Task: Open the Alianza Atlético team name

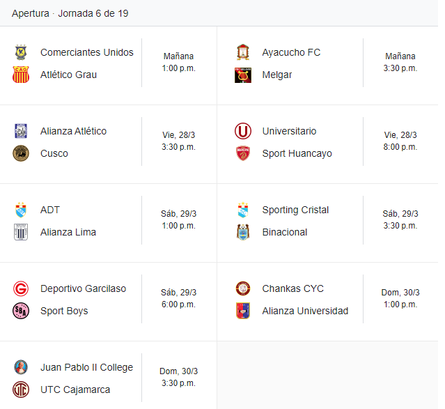Action: [73, 131]
